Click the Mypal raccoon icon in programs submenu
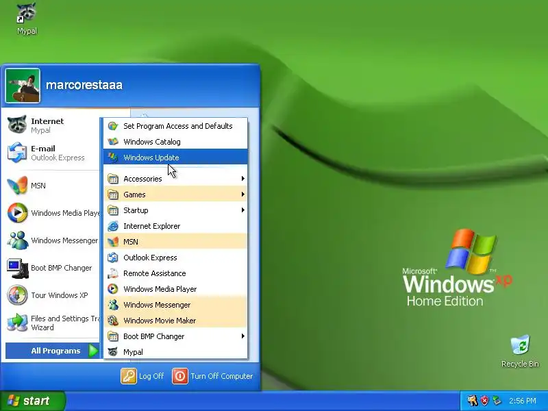 pos(113,351)
